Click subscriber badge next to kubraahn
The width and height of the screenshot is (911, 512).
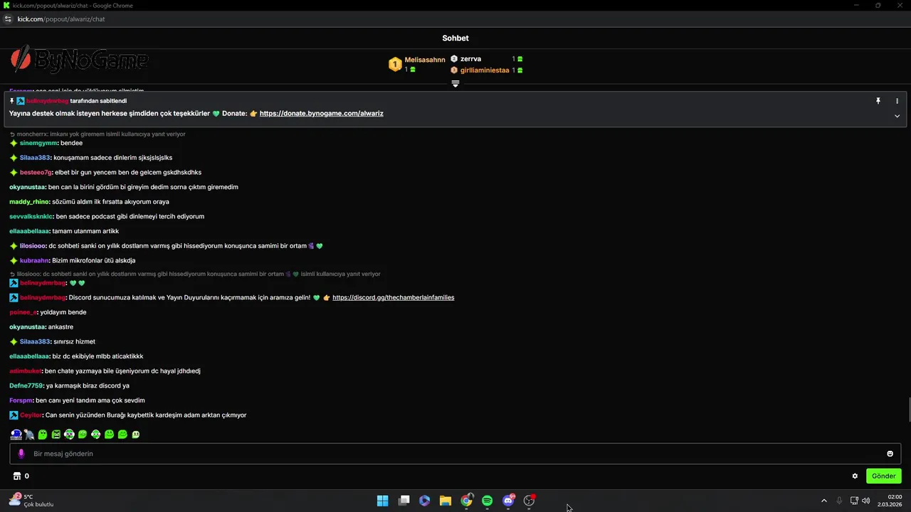tap(14, 260)
